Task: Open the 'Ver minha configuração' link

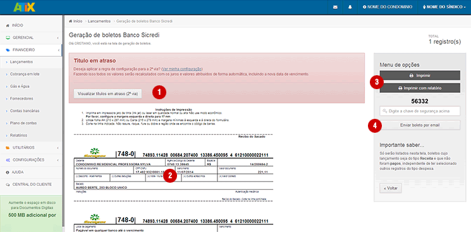Action: 182,69
